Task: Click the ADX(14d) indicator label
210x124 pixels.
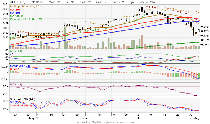Action: pyautogui.click(x=16, y=51)
